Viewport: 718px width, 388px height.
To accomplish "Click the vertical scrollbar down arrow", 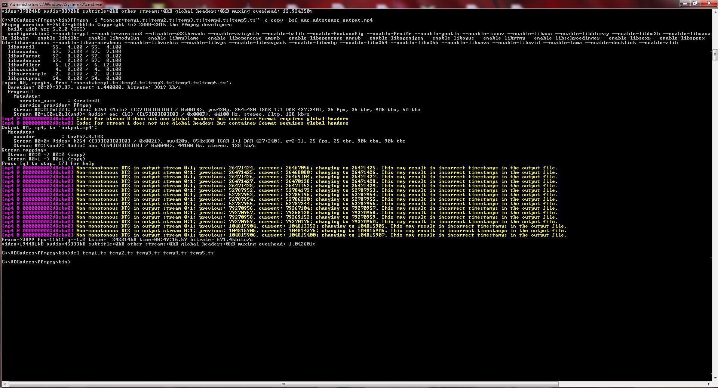I will click(x=714, y=378).
